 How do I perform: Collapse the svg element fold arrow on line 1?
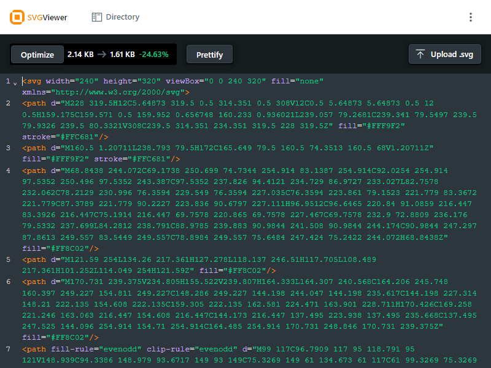pos(15,82)
